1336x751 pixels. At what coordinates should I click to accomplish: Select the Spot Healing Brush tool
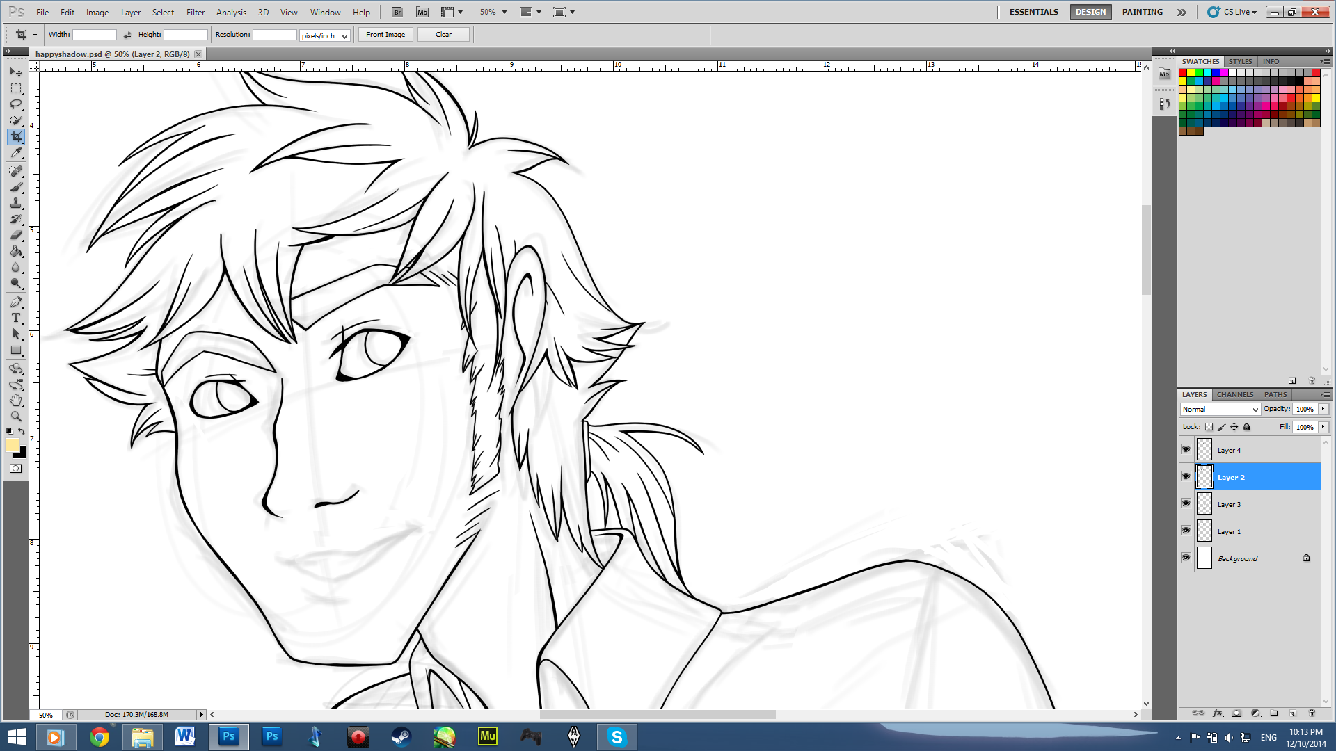coord(16,171)
